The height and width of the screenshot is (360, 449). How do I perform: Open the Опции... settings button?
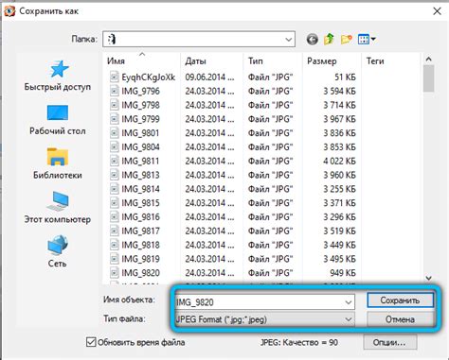point(389,342)
